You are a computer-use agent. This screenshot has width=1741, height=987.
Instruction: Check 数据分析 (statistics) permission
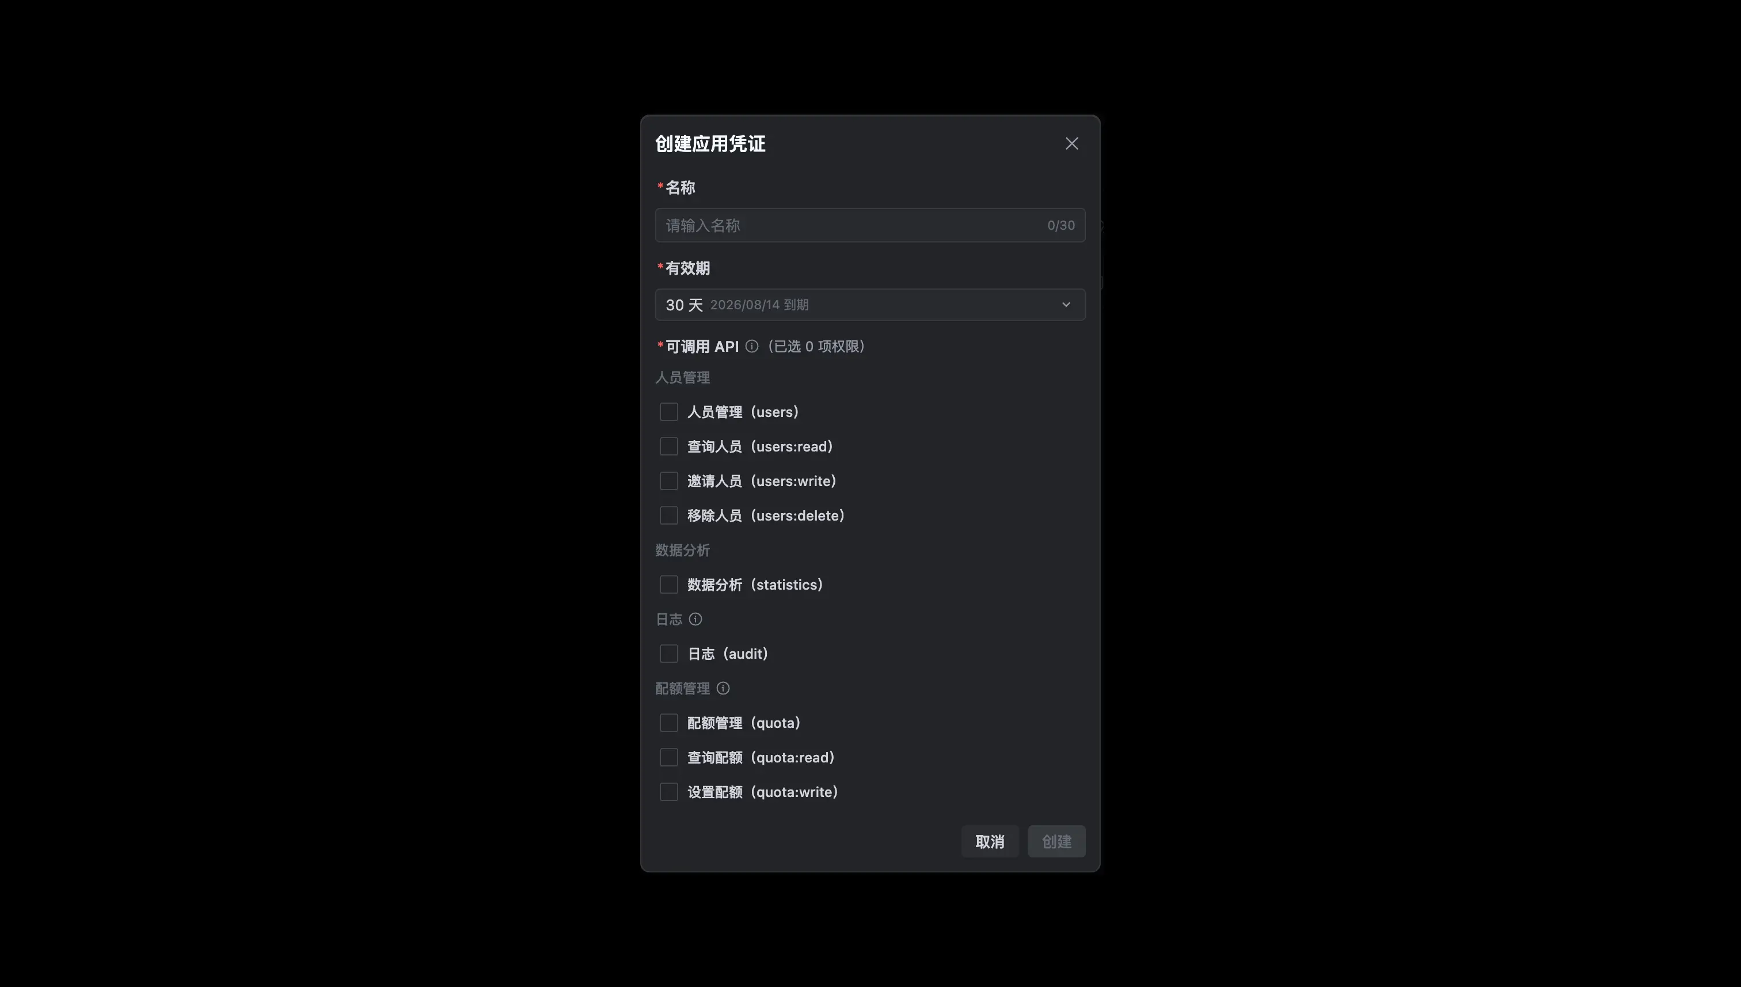(x=669, y=584)
